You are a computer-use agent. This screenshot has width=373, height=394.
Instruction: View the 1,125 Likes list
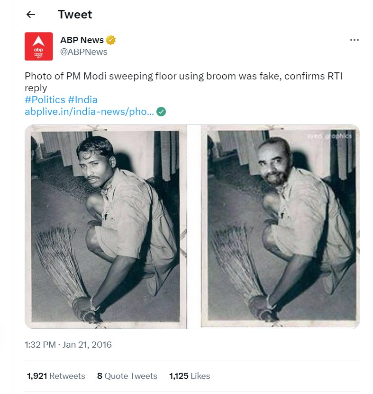tap(189, 376)
